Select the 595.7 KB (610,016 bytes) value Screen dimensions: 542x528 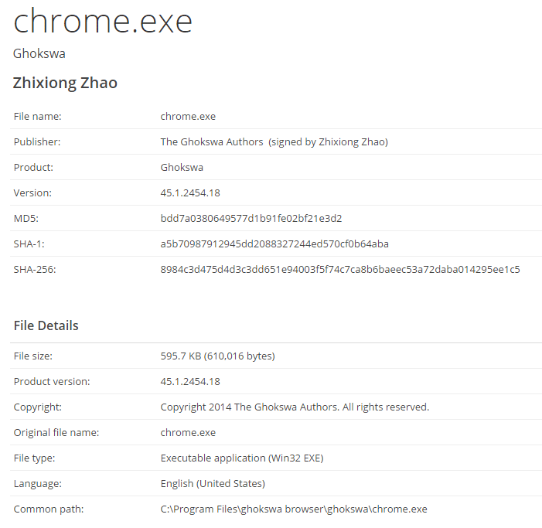pos(218,356)
